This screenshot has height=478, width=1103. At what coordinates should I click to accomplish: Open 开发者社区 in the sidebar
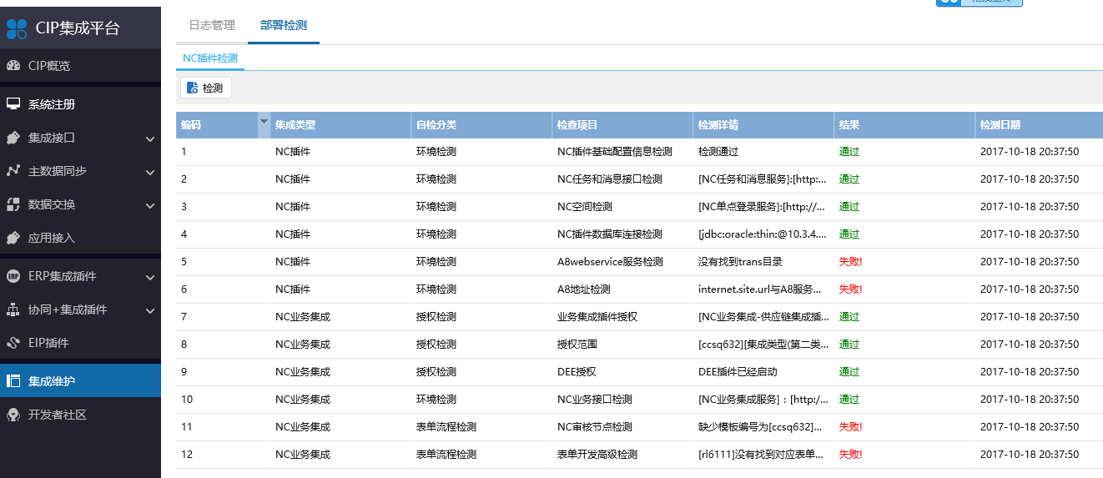click(x=80, y=415)
